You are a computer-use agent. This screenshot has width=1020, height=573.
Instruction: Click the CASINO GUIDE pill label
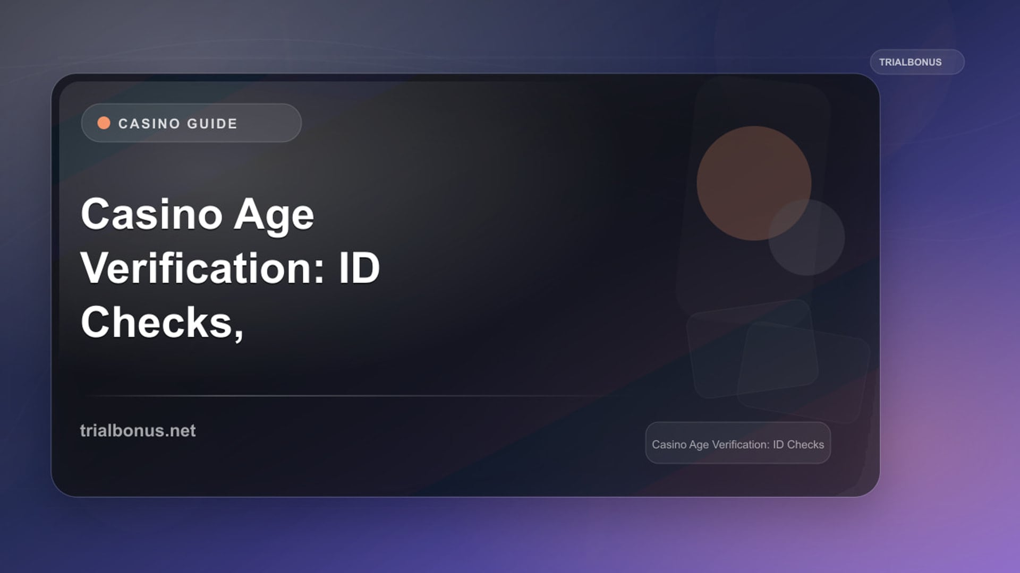click(x=191, y=123)
